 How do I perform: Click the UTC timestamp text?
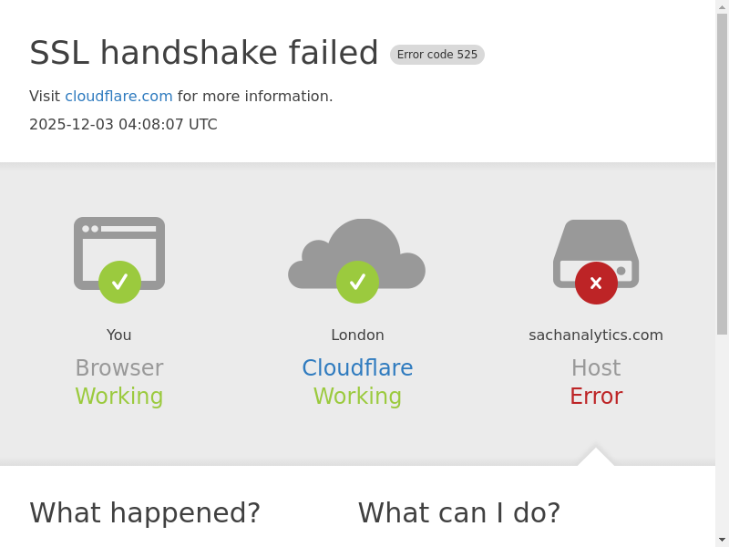(x=123, y=125)
